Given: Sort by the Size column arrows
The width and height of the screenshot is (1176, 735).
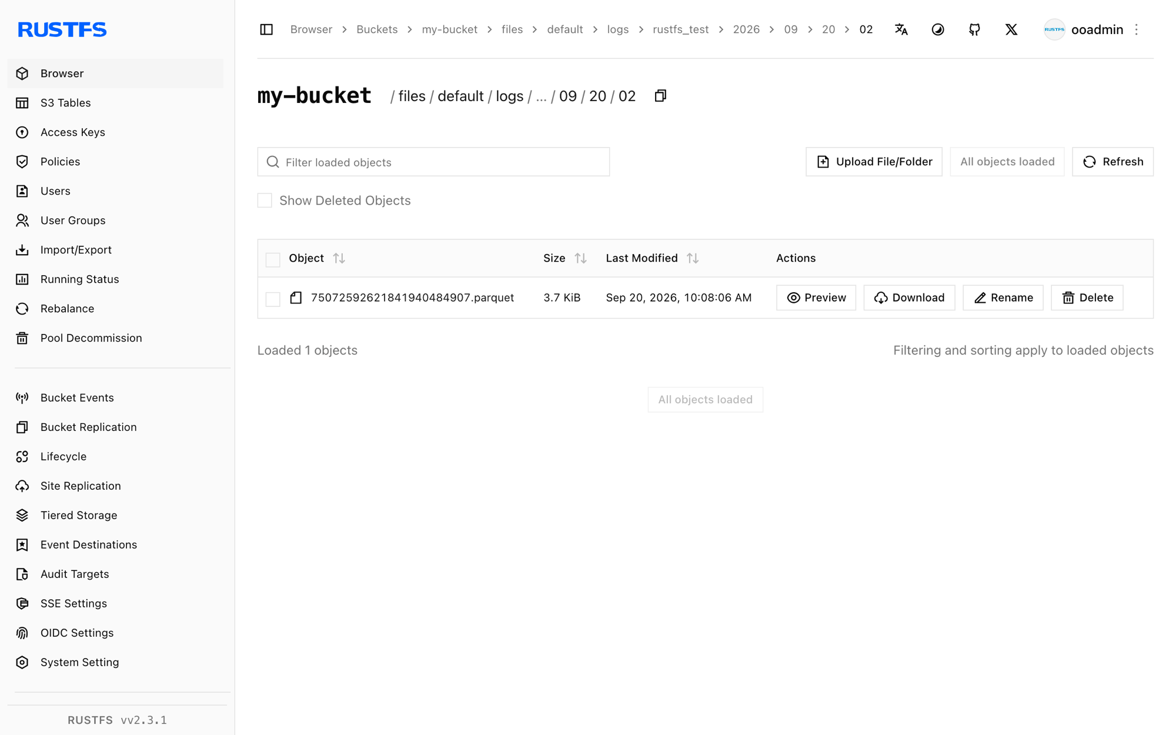Looking at the screenshot, I should pos(580,258).
